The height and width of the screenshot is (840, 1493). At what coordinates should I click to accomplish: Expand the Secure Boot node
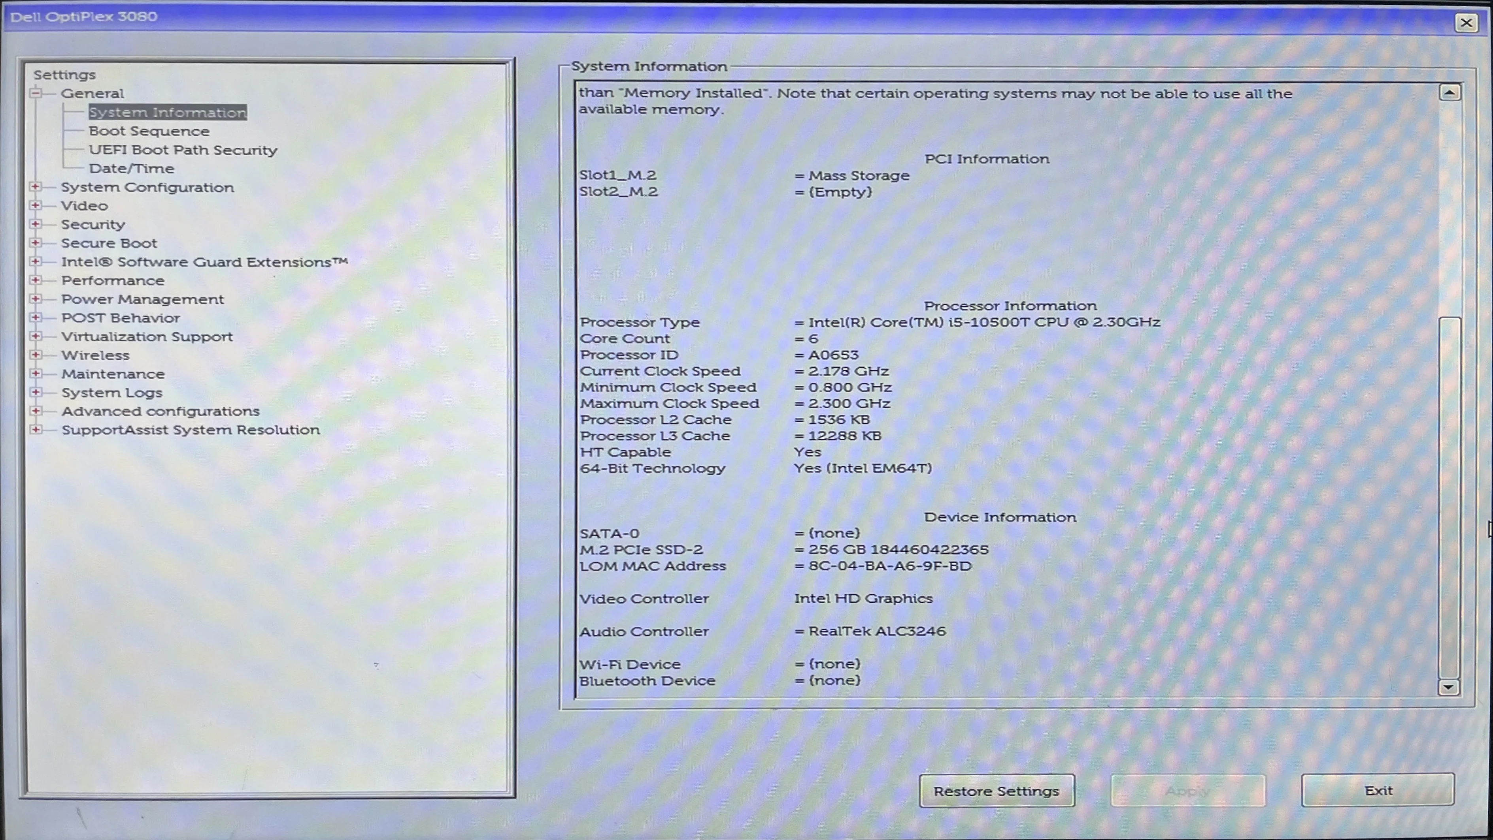[36, 242]
